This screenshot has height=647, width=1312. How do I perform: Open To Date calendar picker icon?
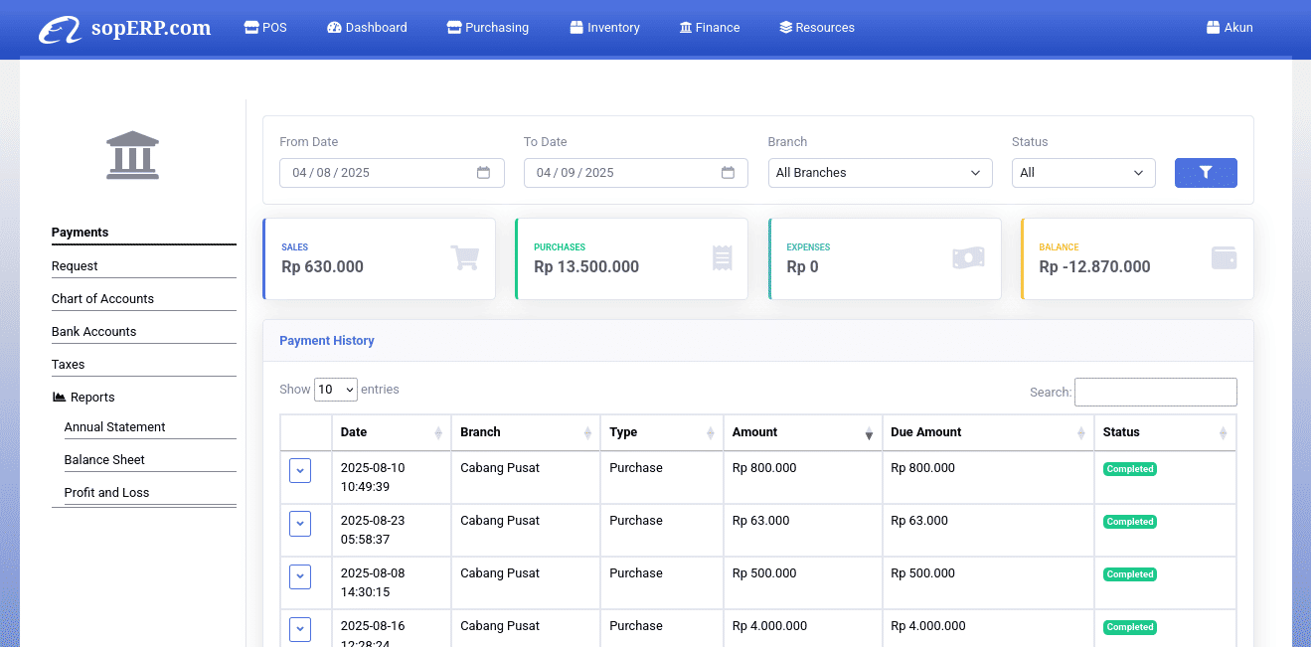[x=728, y=173]
